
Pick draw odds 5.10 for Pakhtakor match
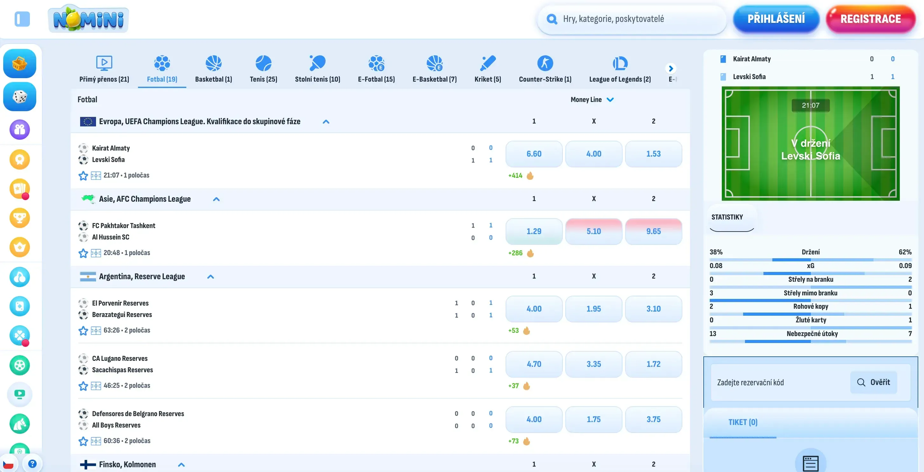pos(594,231)
